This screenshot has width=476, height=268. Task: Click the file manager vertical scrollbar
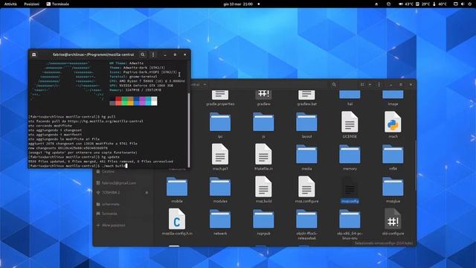click(x=415, y=165)
